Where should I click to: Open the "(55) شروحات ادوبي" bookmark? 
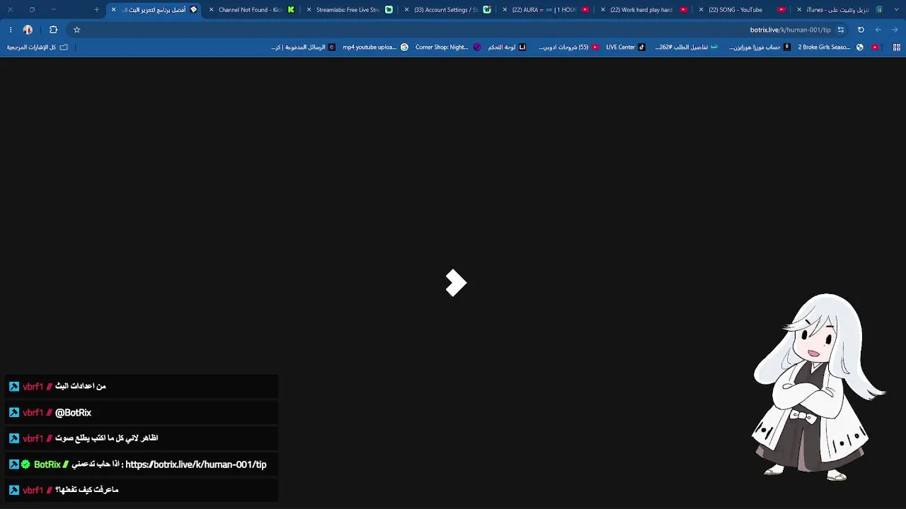pos(569,47)
